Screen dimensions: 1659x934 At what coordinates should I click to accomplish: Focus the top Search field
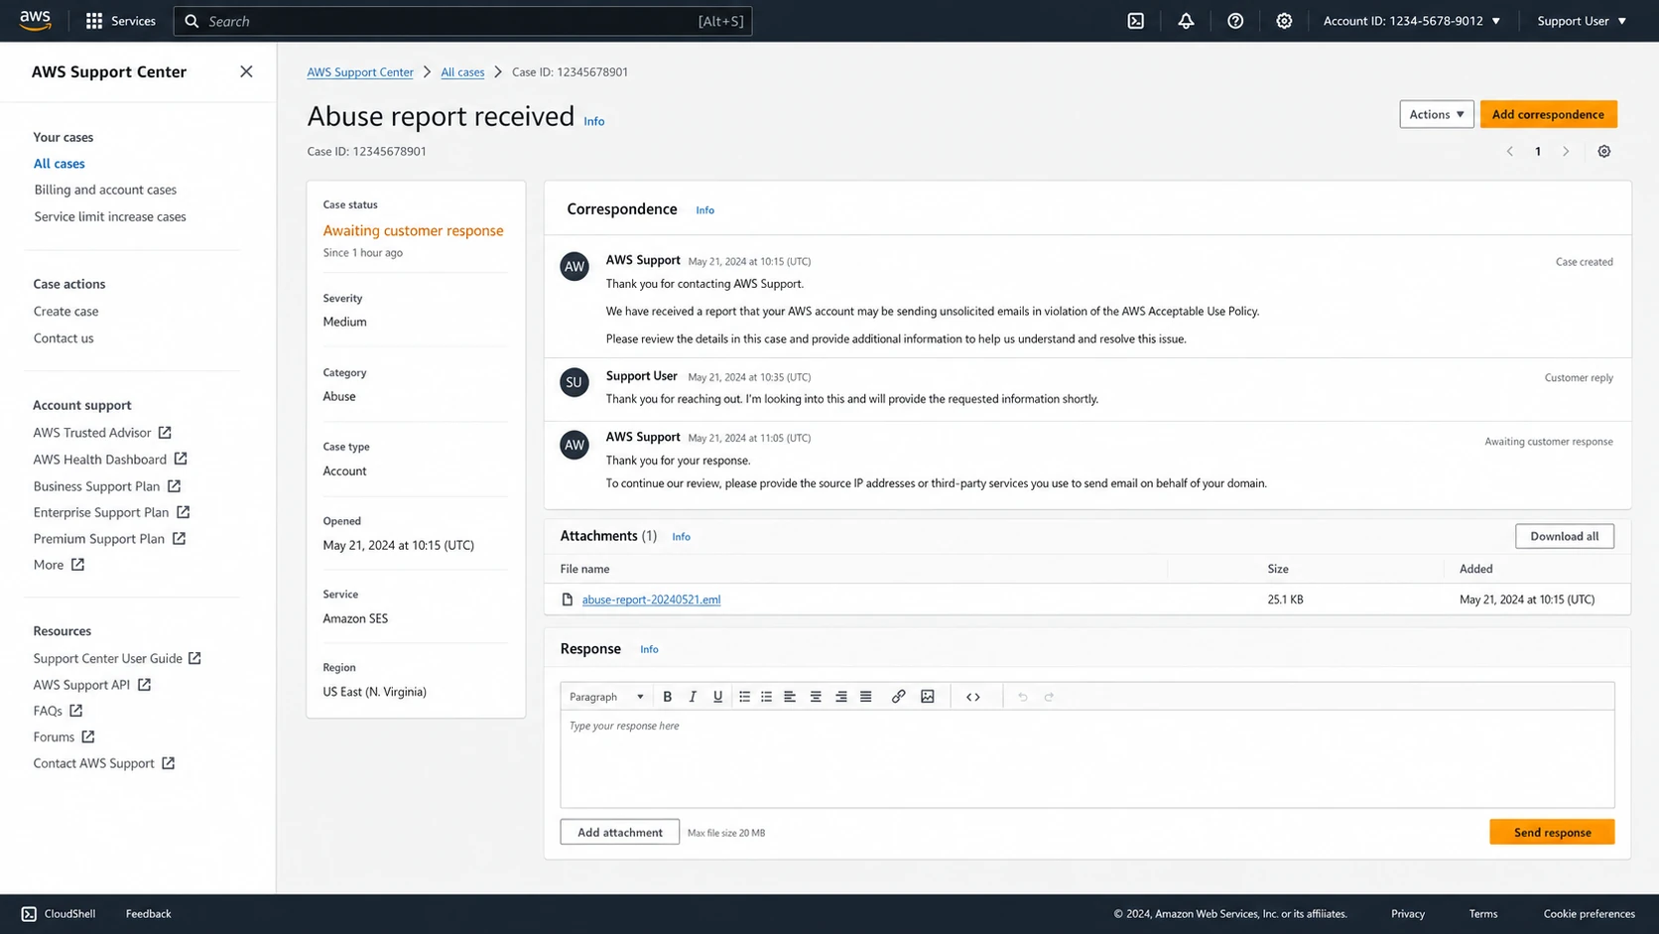point(462,21)
